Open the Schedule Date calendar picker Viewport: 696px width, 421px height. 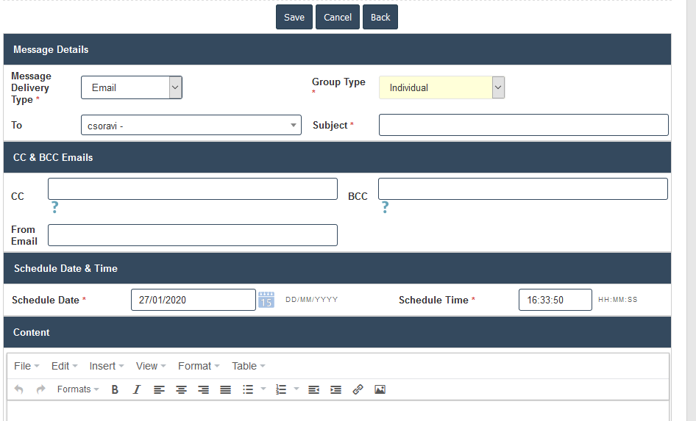(x=266, y=300)
